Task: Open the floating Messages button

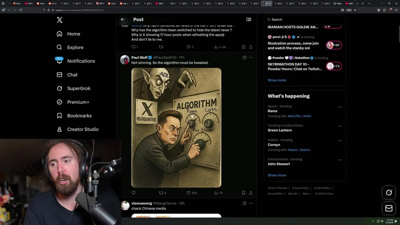Action: tap(389, 208)
